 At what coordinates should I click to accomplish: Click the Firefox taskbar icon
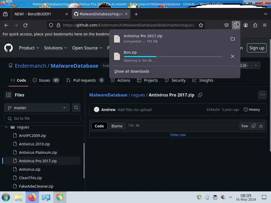pos(32,197)
